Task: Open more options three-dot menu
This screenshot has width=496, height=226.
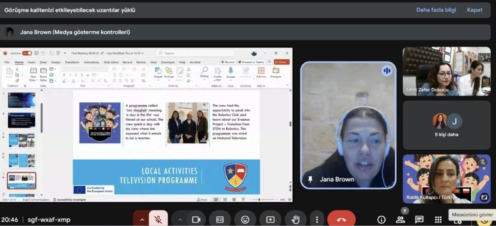Action: click(317, 219)
